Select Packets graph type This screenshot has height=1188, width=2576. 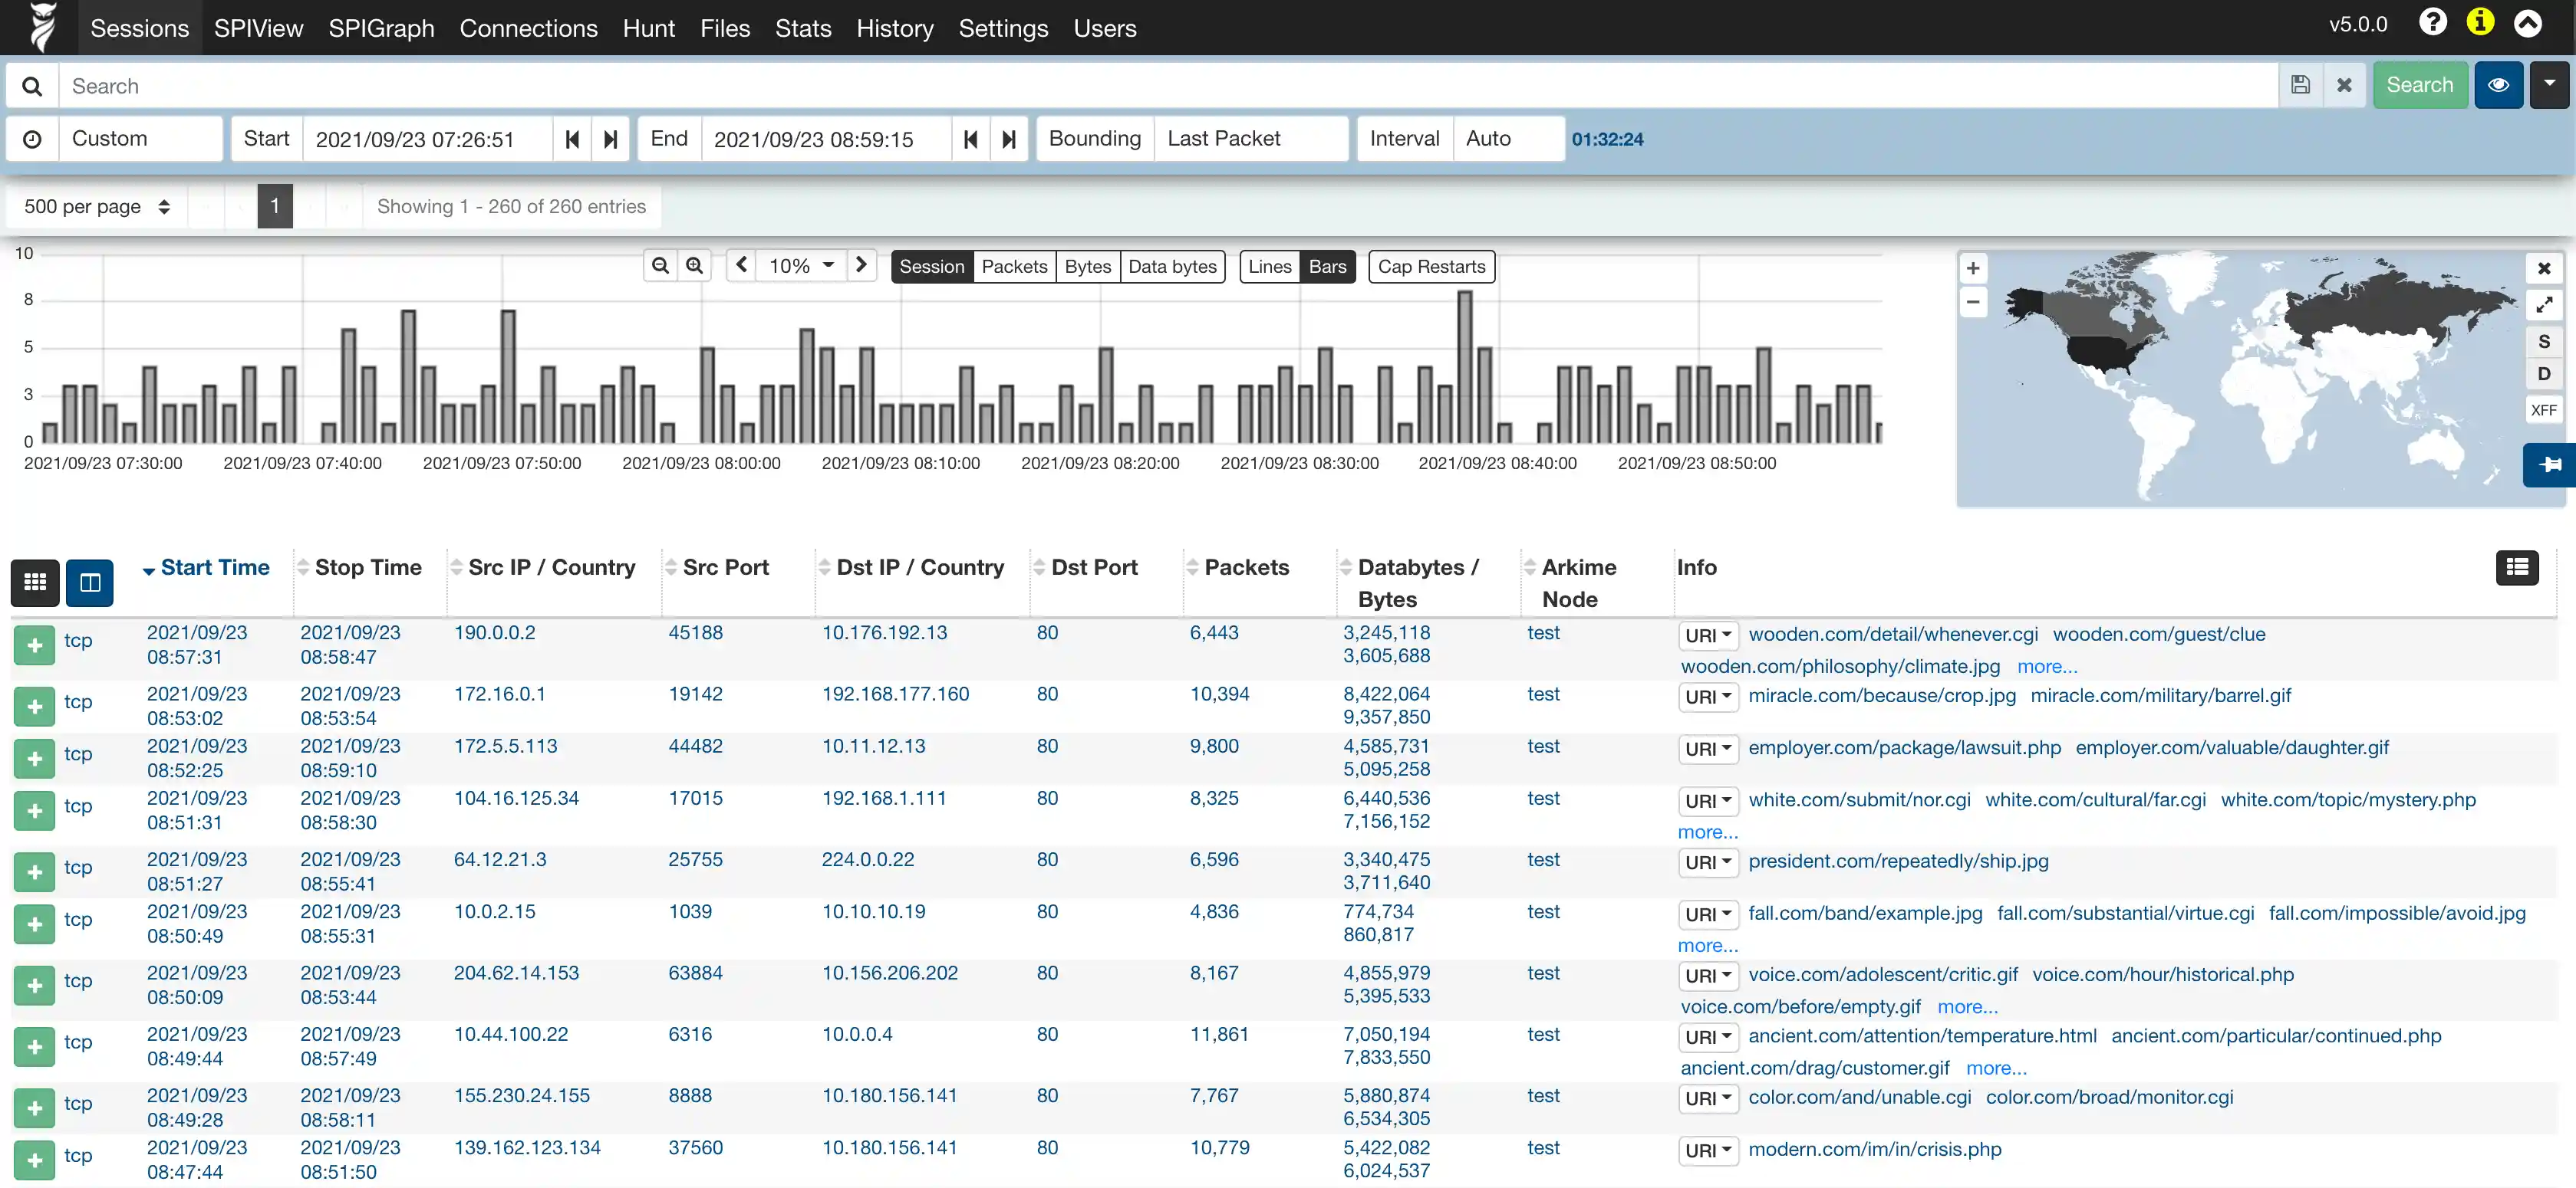pos(1013,267)
